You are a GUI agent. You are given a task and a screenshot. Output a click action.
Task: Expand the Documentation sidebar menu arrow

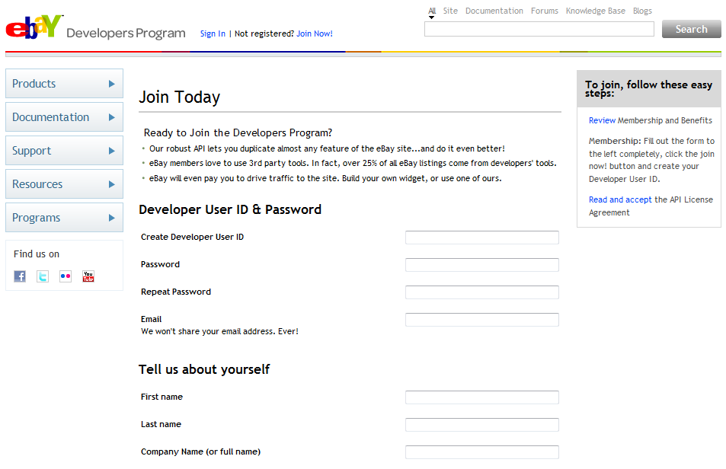pos(112,117)
